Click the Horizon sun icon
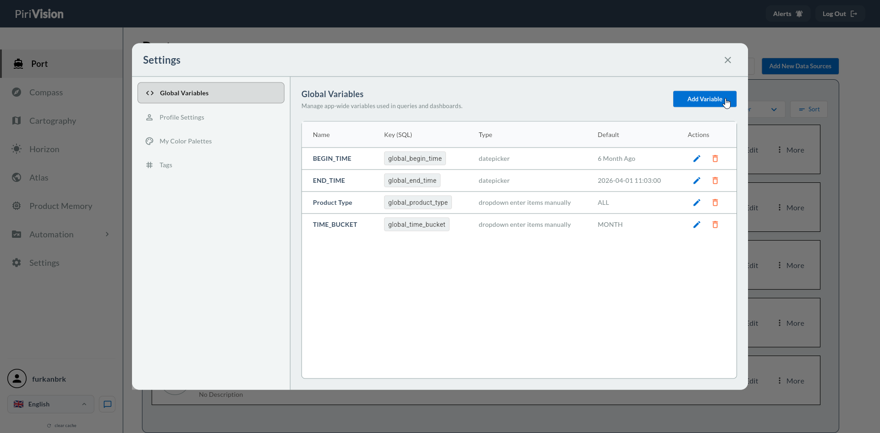Screen dimensions: 880x433 click(x=16, y=149)
